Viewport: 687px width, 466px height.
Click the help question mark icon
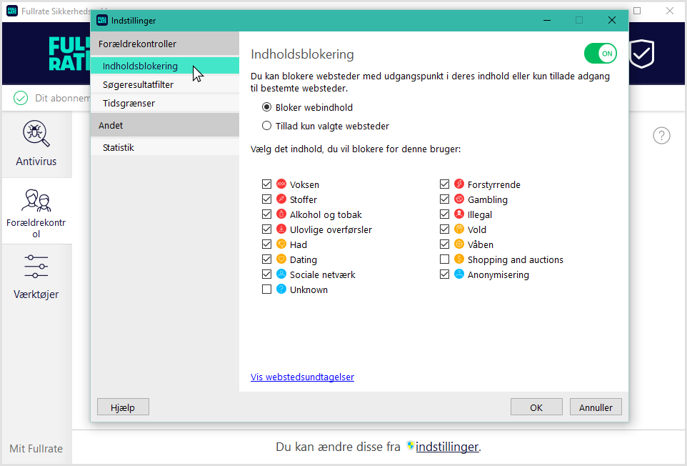(x=662, y=136)
